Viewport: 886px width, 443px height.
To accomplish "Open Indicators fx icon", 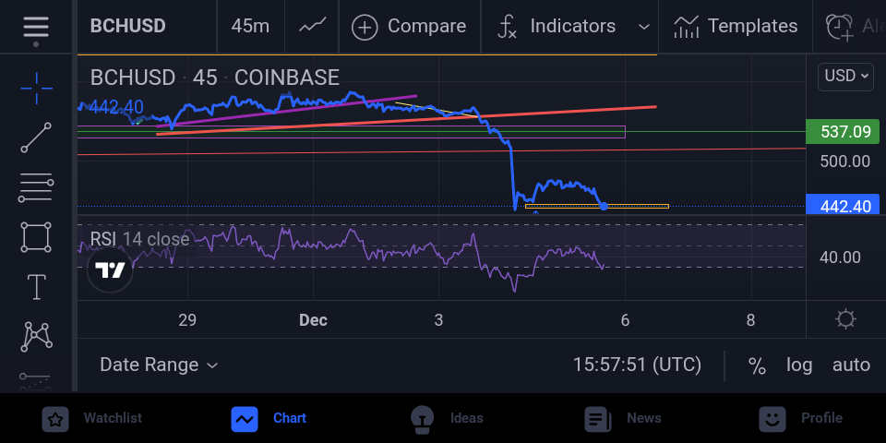I will click(507, 27).
